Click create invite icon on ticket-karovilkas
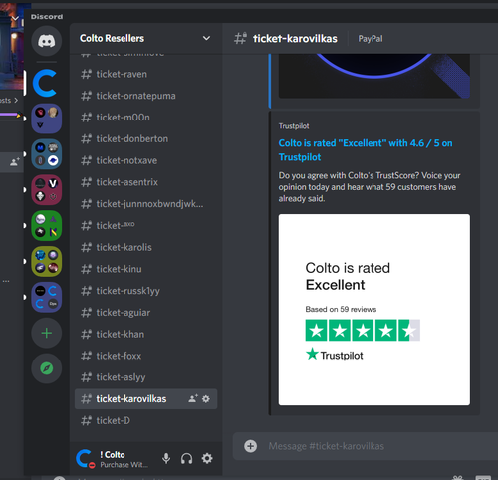The height and width of the screenshot is (480, 498). pos(193,398)
